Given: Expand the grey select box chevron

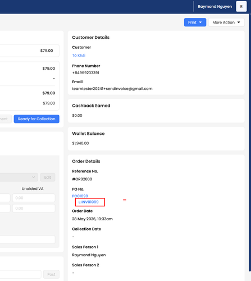Looking at the screenshot, I should tap(34, 177).
